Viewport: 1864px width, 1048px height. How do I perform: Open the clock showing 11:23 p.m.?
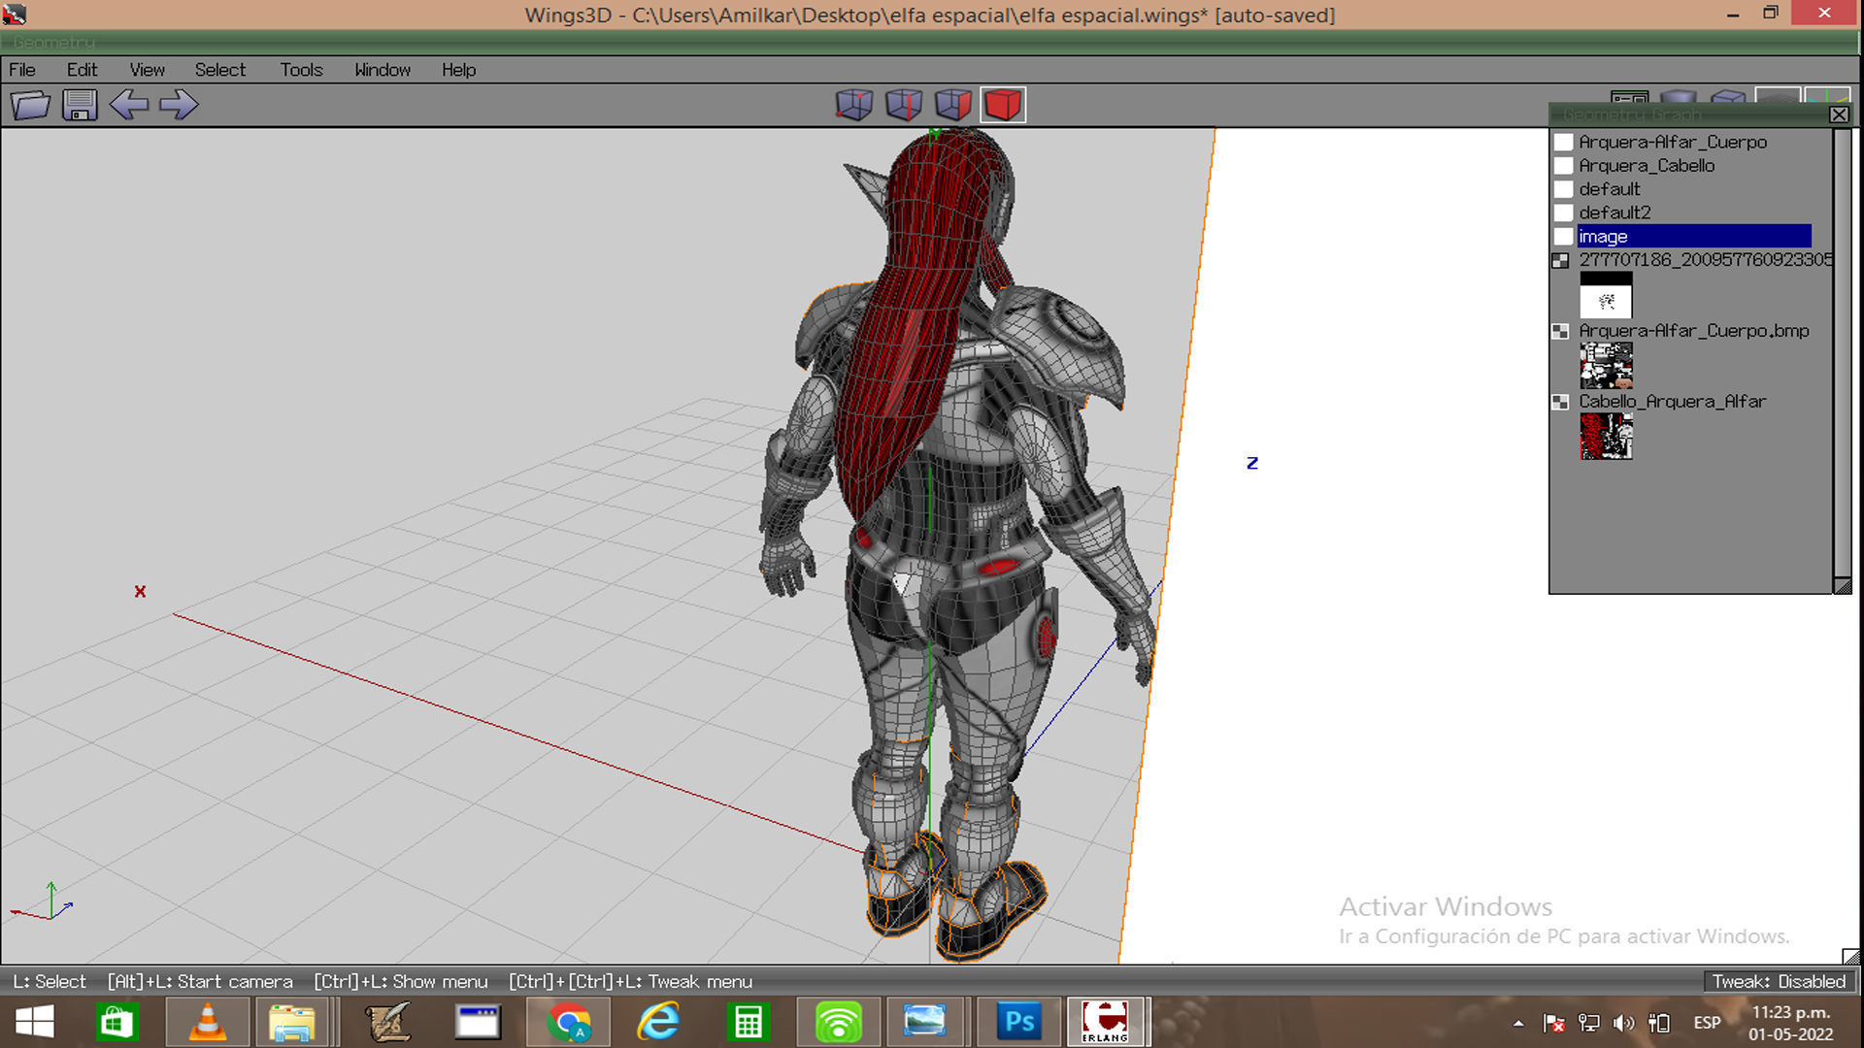click(x=1791, y=1023)
